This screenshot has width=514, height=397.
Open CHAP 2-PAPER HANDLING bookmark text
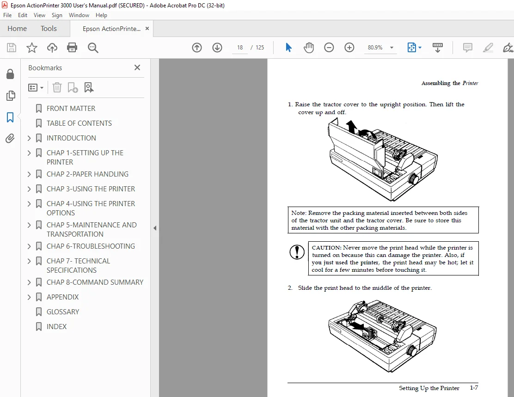[87, 174]
